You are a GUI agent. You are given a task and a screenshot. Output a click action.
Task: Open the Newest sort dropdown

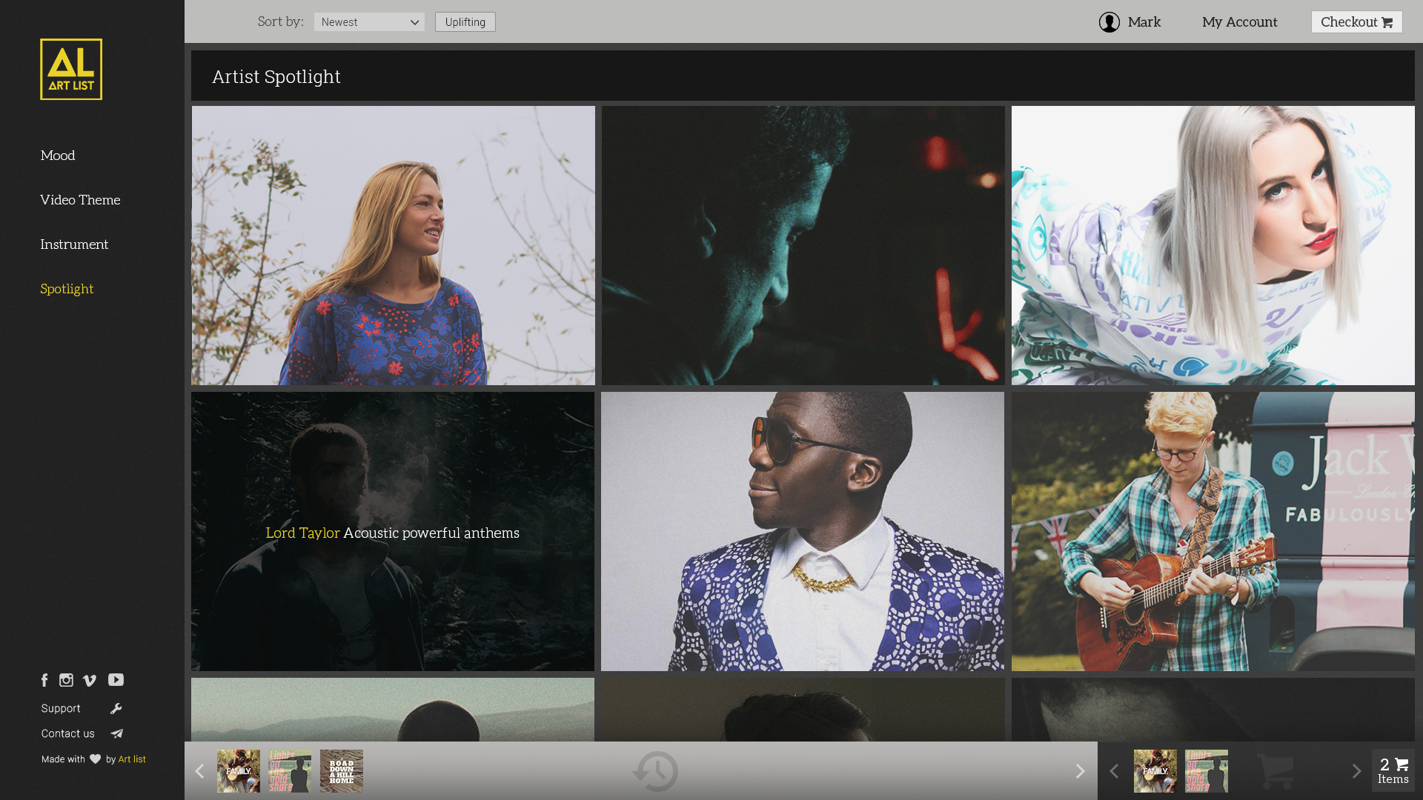coord(369,22)
